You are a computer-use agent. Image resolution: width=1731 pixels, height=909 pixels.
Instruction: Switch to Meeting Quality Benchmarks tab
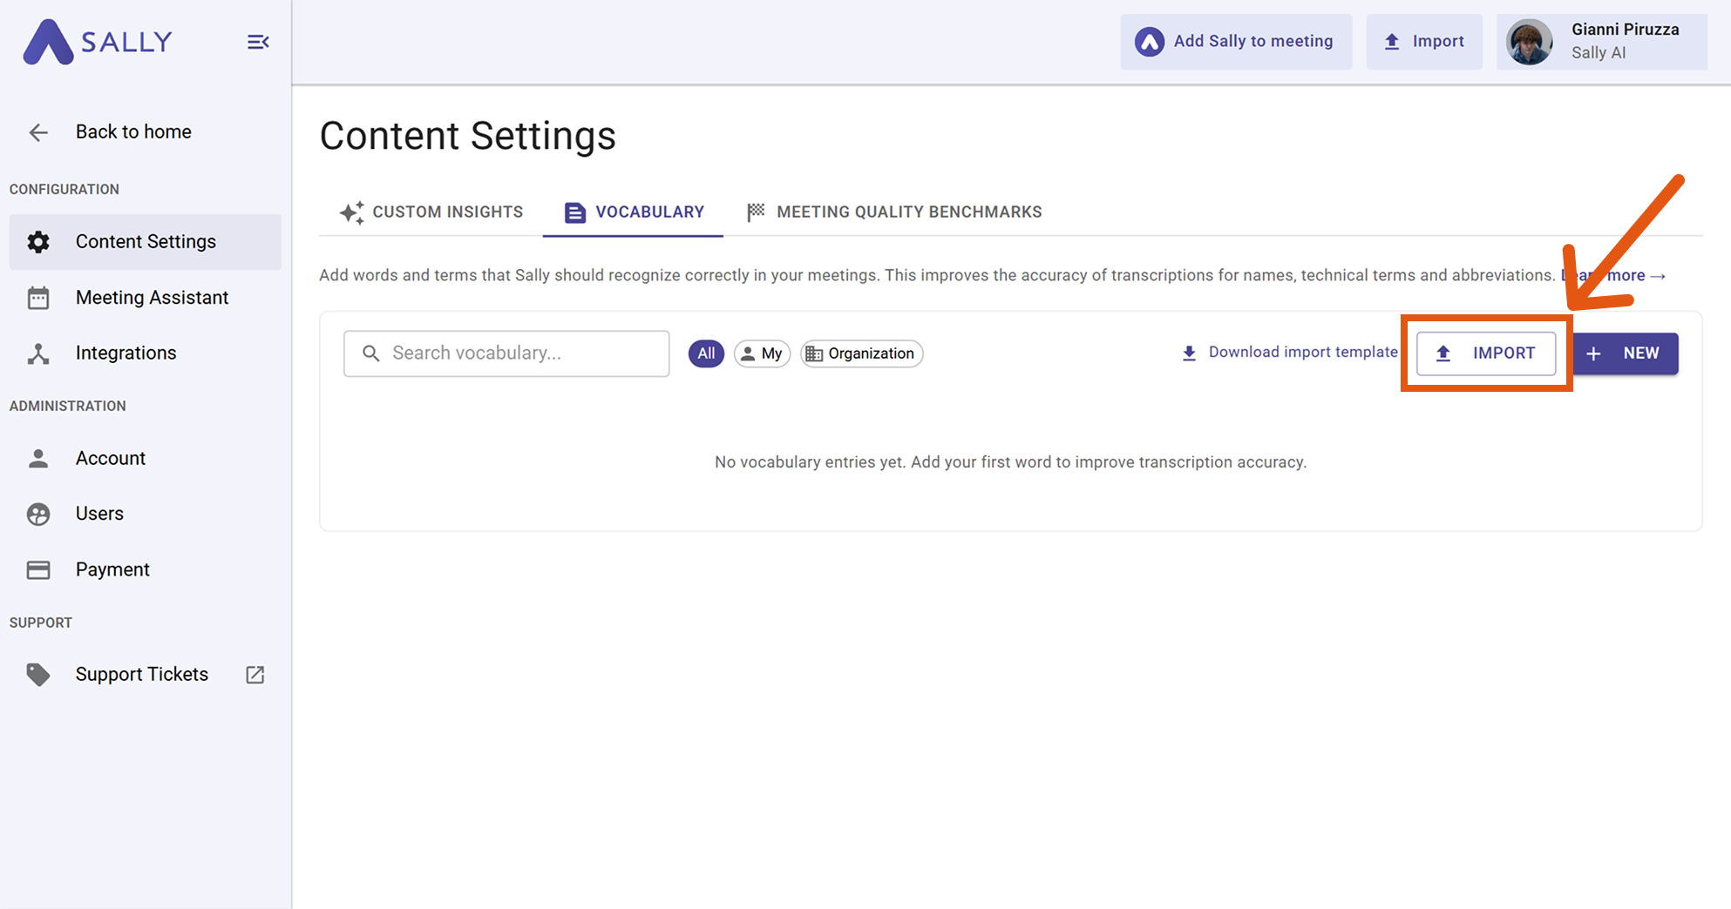point(894,212)
